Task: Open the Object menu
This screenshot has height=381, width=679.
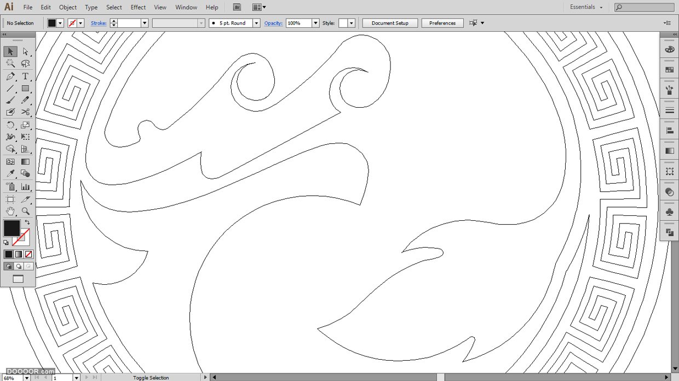Action: 68,7
